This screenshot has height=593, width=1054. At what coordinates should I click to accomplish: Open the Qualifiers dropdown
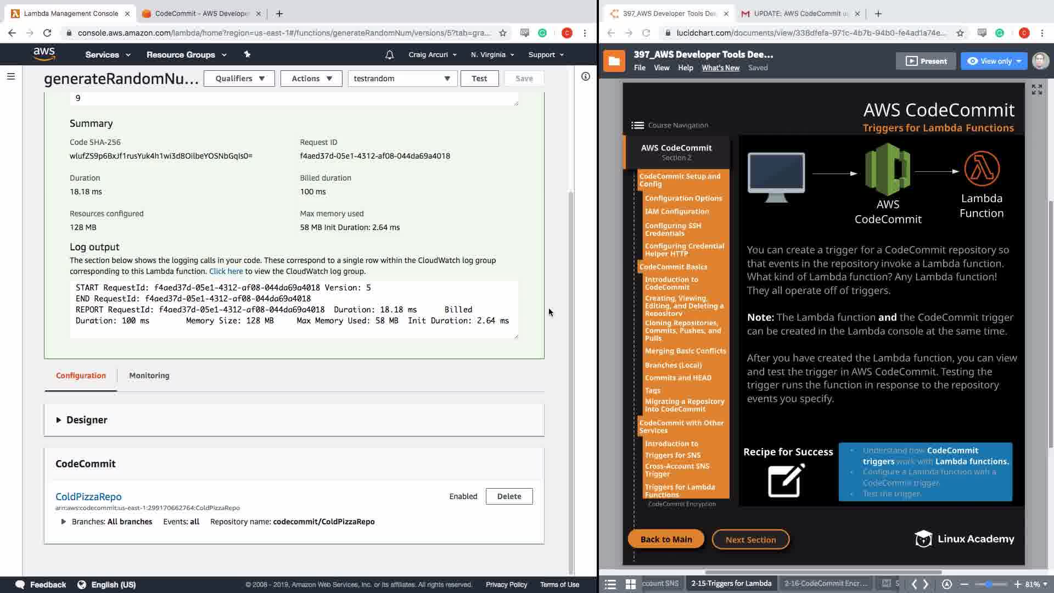coord(239,79)
